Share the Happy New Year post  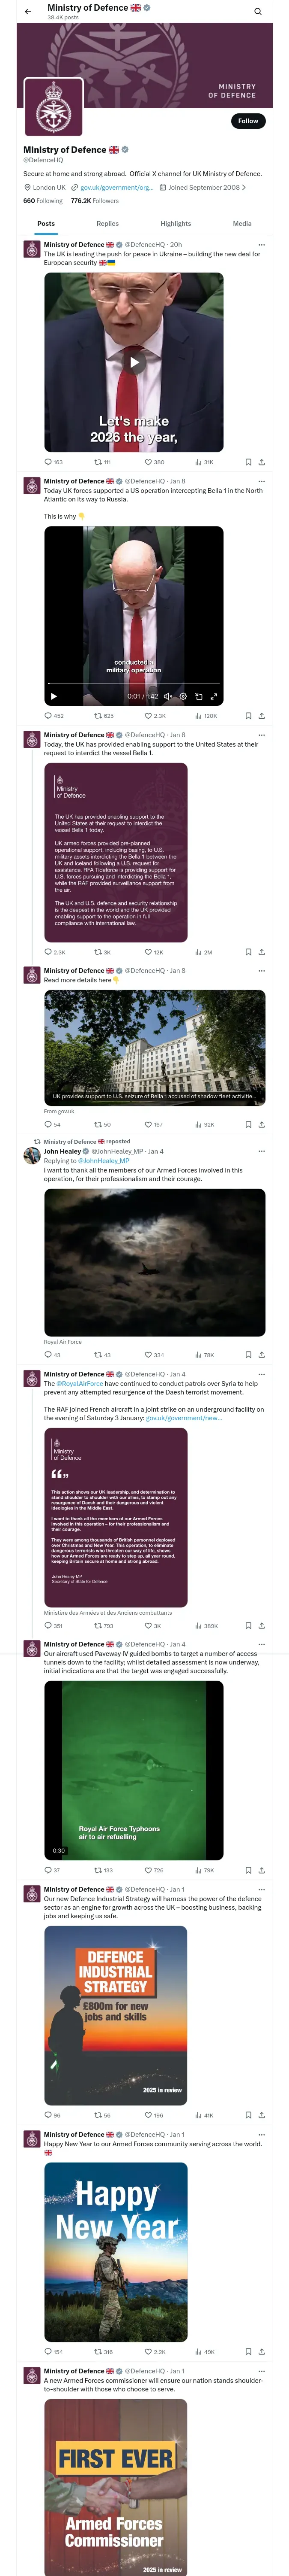pos(261,2352)
